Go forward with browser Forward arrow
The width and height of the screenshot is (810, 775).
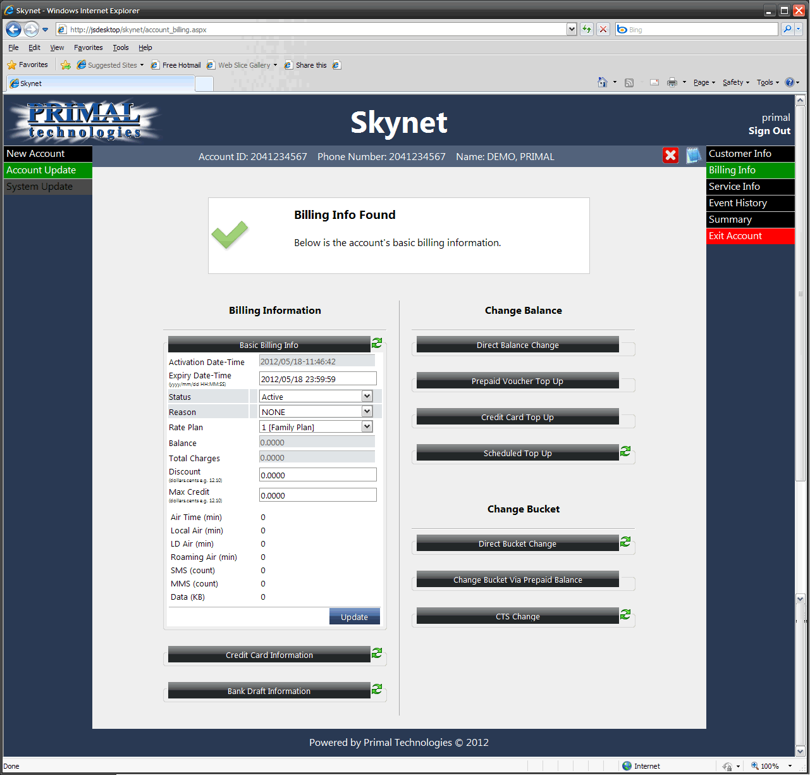coord(31,29)
